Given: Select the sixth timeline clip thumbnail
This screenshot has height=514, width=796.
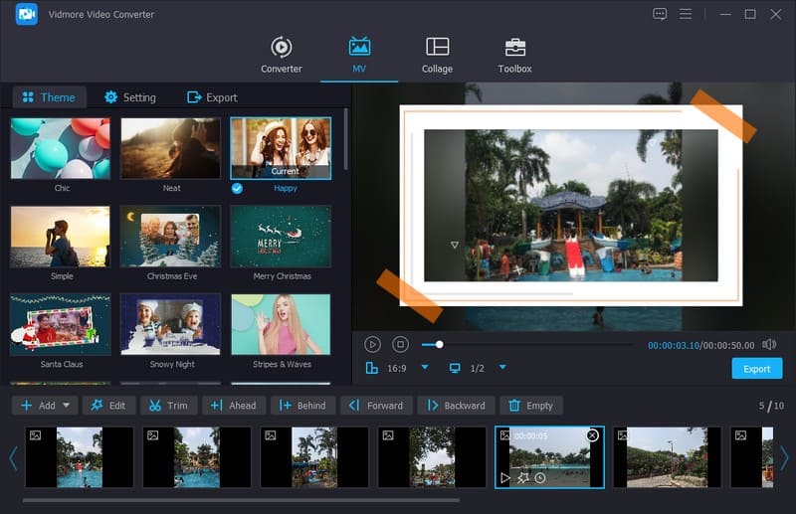Looking at the screenshot, I should [x=667, y=457].
